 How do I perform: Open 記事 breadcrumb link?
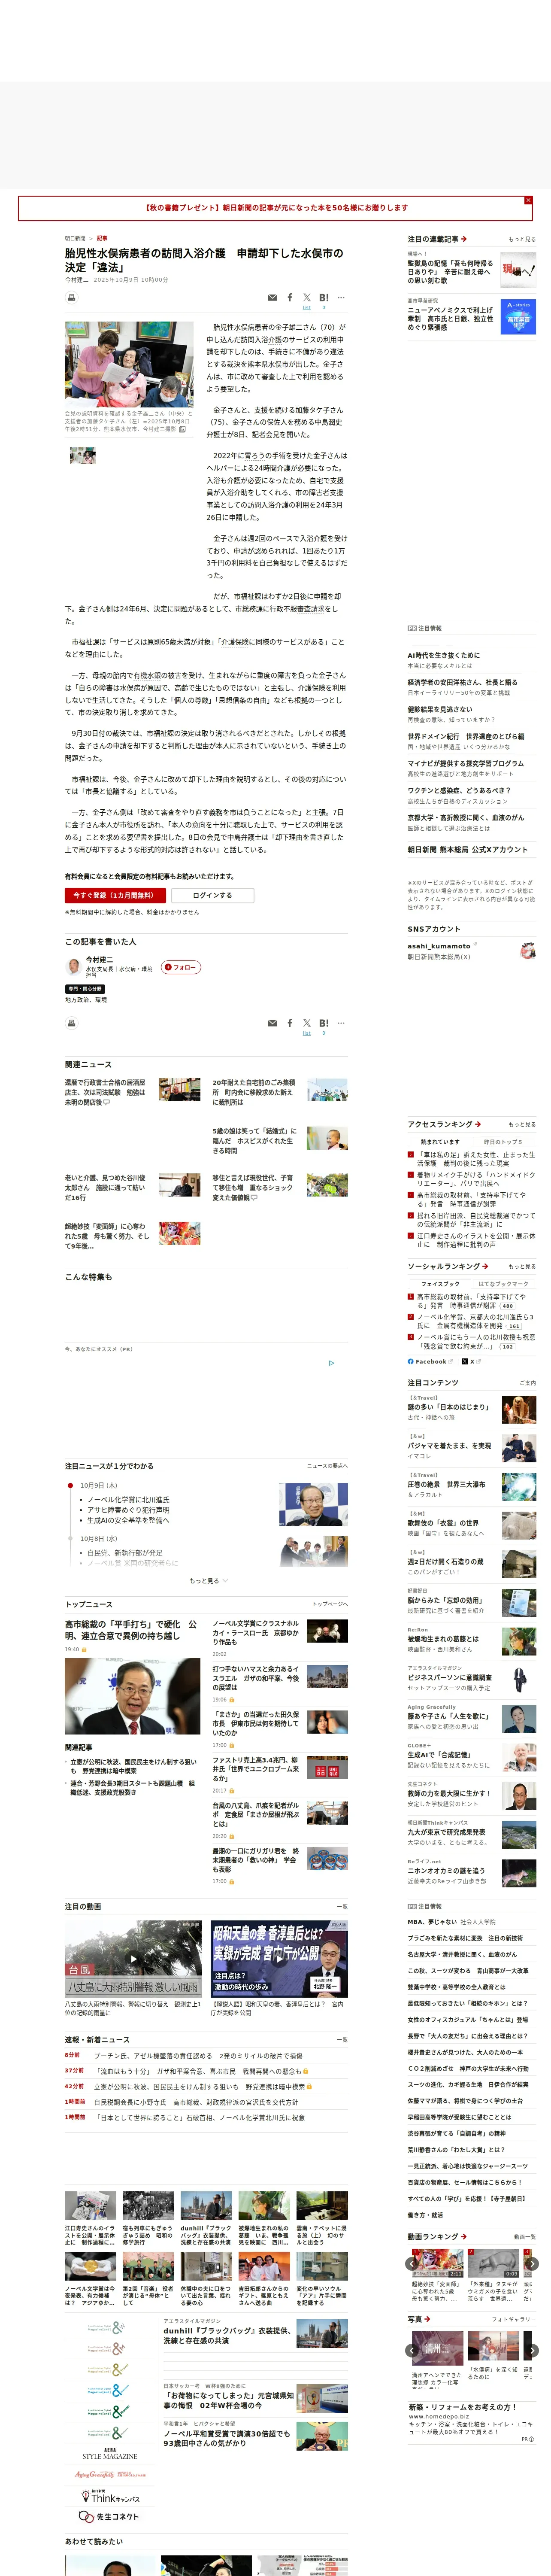[102, 238]
